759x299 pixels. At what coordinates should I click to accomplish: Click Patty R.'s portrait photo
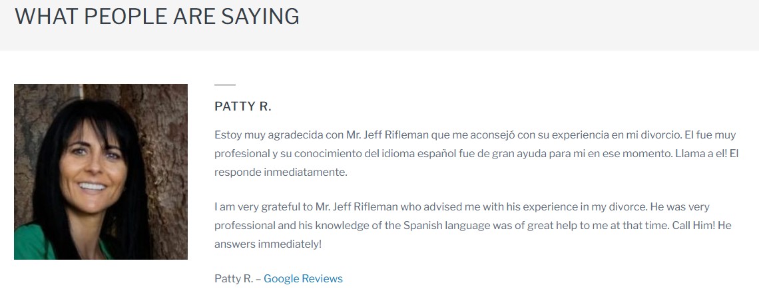tap(101, 172)
